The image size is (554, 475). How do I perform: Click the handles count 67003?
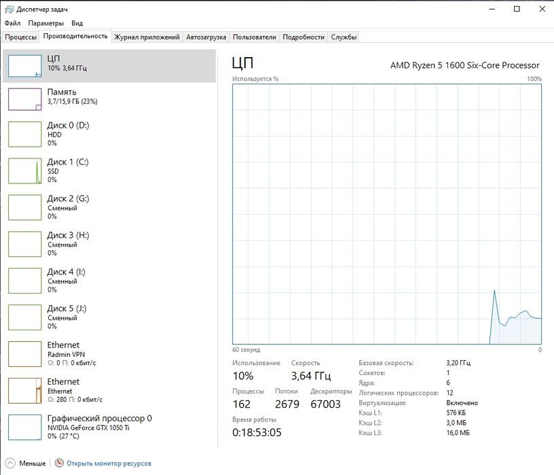point(325,404)
